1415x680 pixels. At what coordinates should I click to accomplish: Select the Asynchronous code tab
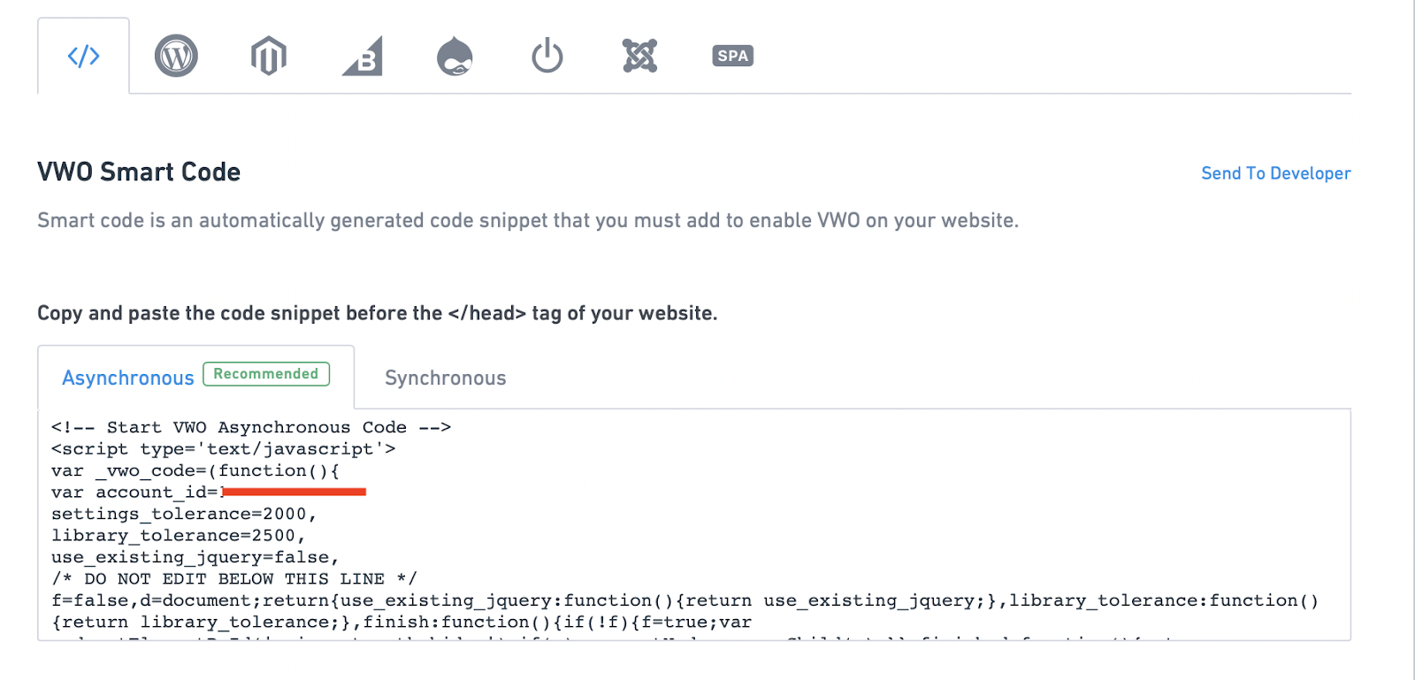pos(128,378)
